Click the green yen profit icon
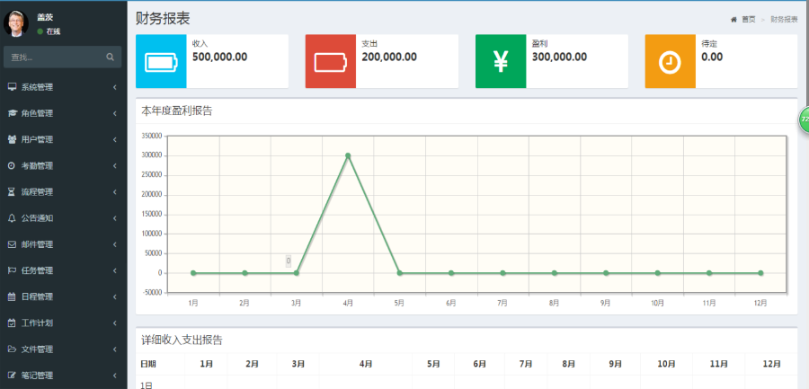The height and width of the screenshot is (389, 809). (501, 62)
